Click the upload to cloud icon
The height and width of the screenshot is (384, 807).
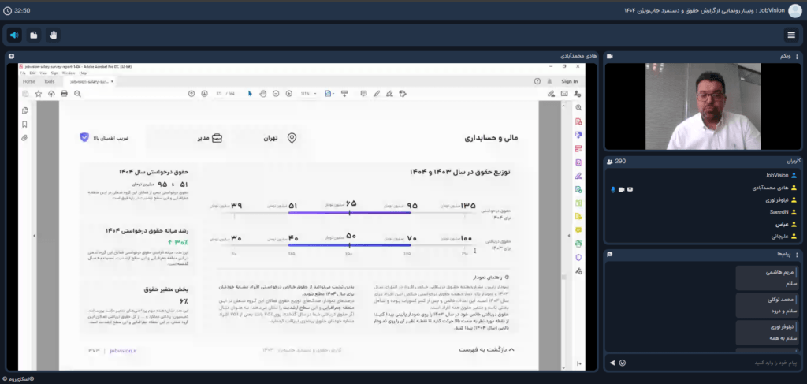tap(51, 94)
